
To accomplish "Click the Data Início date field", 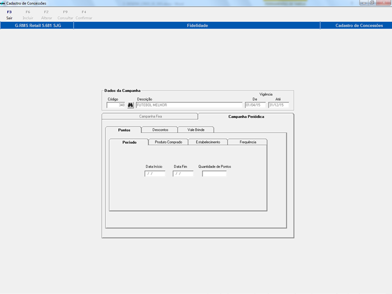I will (155, 174).
